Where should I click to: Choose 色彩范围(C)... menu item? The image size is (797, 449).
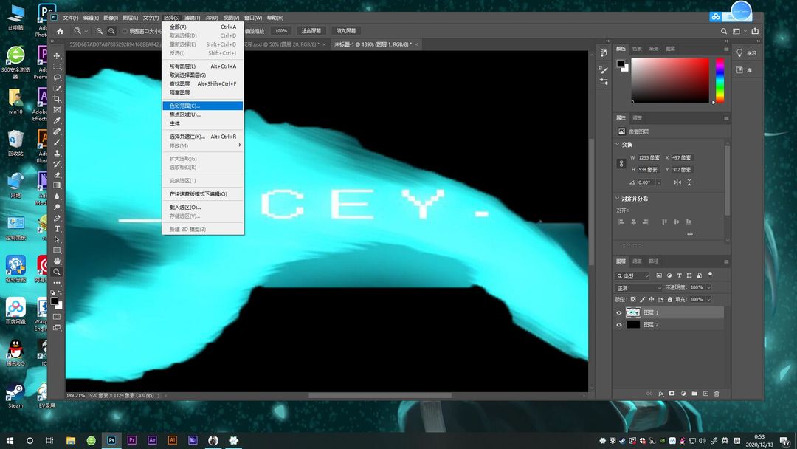203,106
